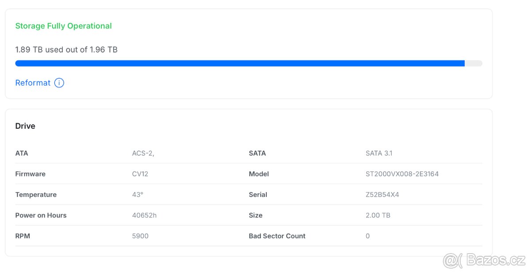Click the ACS-2 value
530x273 pixels.
(x=143, y=153)
